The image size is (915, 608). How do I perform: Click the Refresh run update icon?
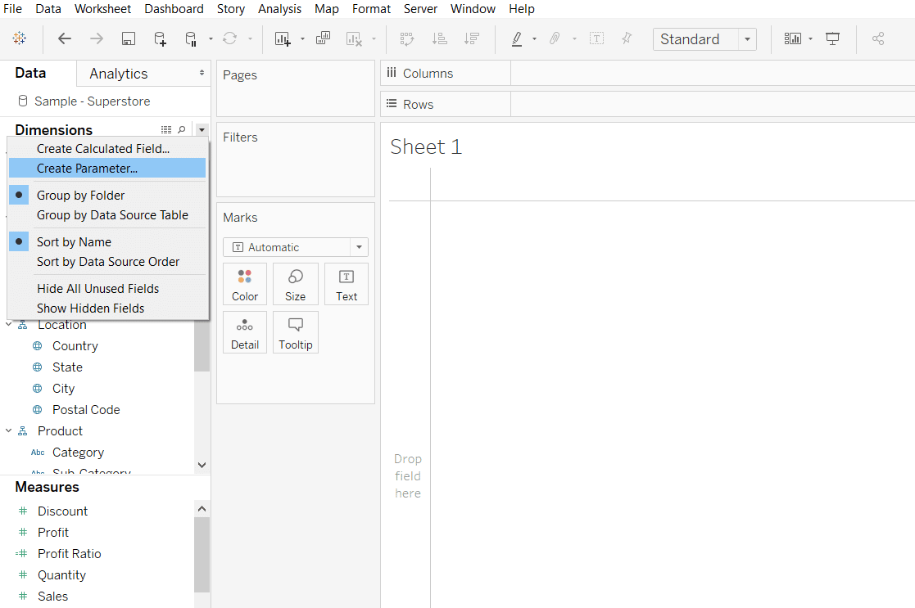pyautogui.click(x=230, y=38)
